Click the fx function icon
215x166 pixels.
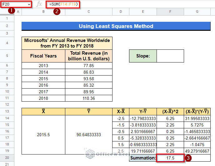[x=39, y=4]
